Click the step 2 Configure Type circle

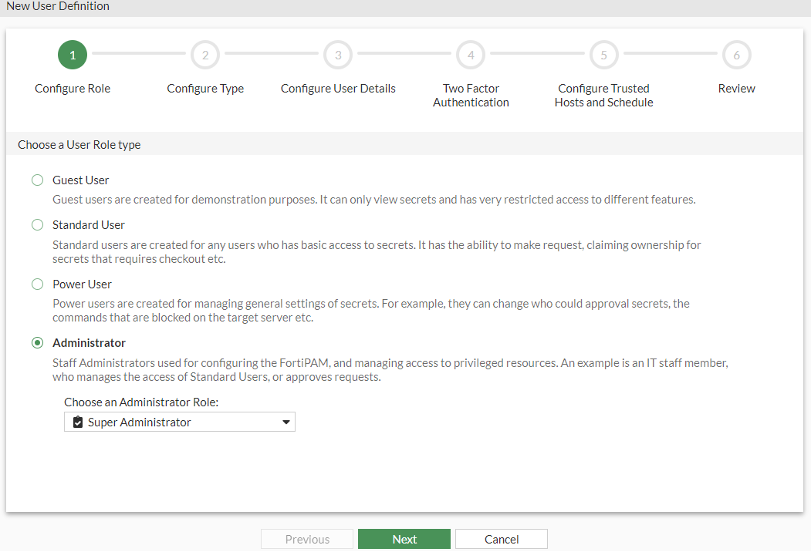pyautogui.click(x=205, y=55)
